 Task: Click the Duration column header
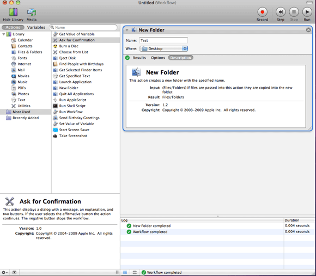pos(300,220)
